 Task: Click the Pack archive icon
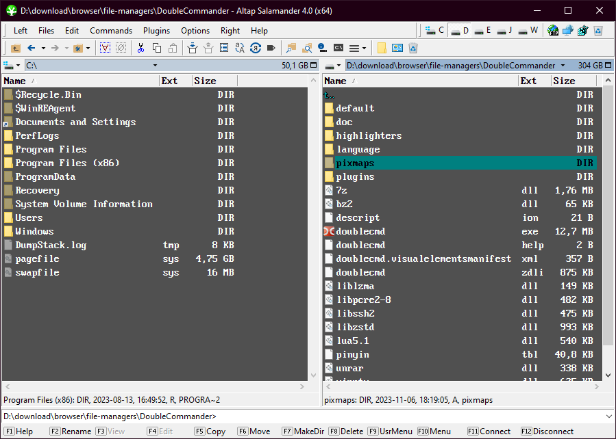click(192, 48)
